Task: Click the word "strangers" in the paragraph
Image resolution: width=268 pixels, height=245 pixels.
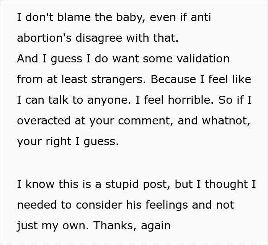Action: 117,80
